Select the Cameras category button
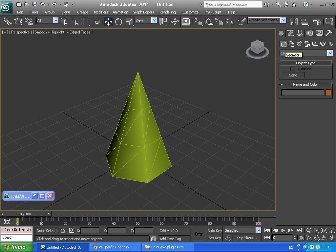Image resolution: width=336 pixels, height=252 pixels. tap(307, 44)
